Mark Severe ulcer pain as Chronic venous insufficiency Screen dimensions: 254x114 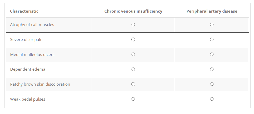point(133,40)
